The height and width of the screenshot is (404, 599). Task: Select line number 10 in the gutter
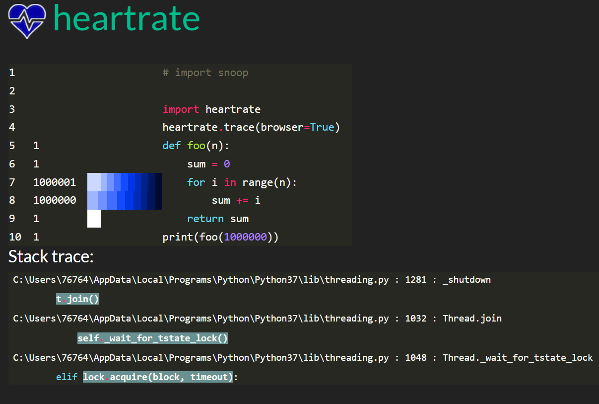coord(15,237)
